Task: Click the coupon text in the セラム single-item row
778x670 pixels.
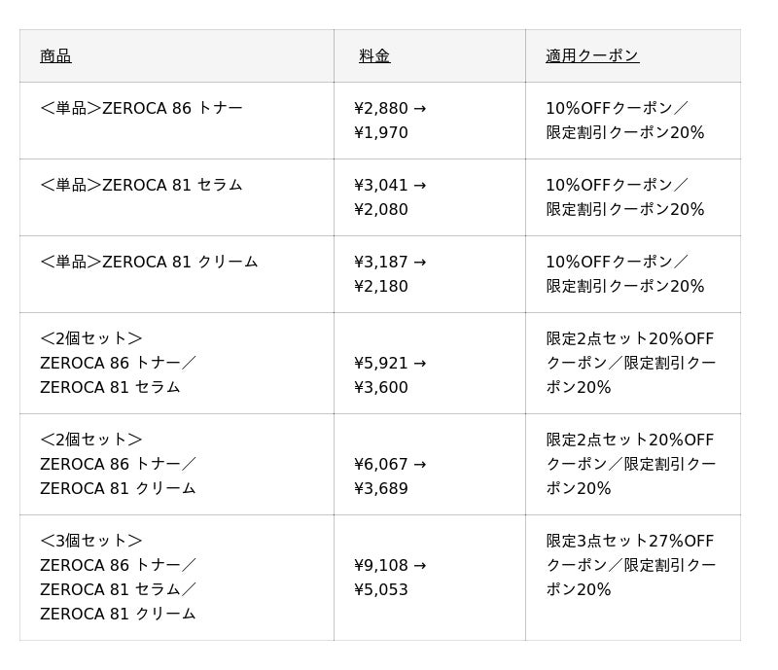Action: (x=624, y=197)
